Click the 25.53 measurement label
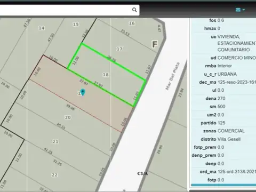This screenshot has width=256, height=192. click(x=125, y=33)
